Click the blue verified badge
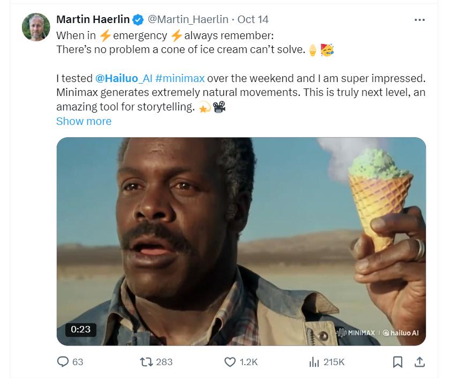Viewport: 450px width, 378px height. tap(138, 20)
